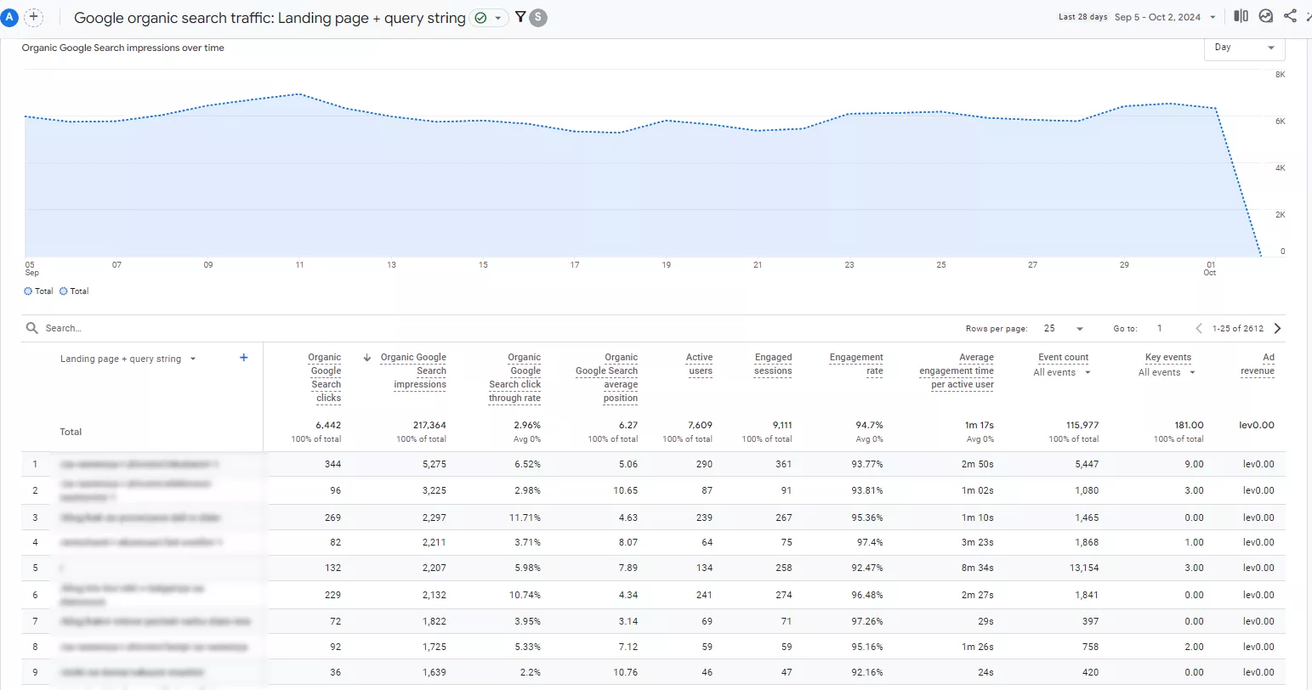The width and height of the screenshot is (1312, 690).
Task: Click row 8 average position 7.12
Action: [x=628, y=647]
